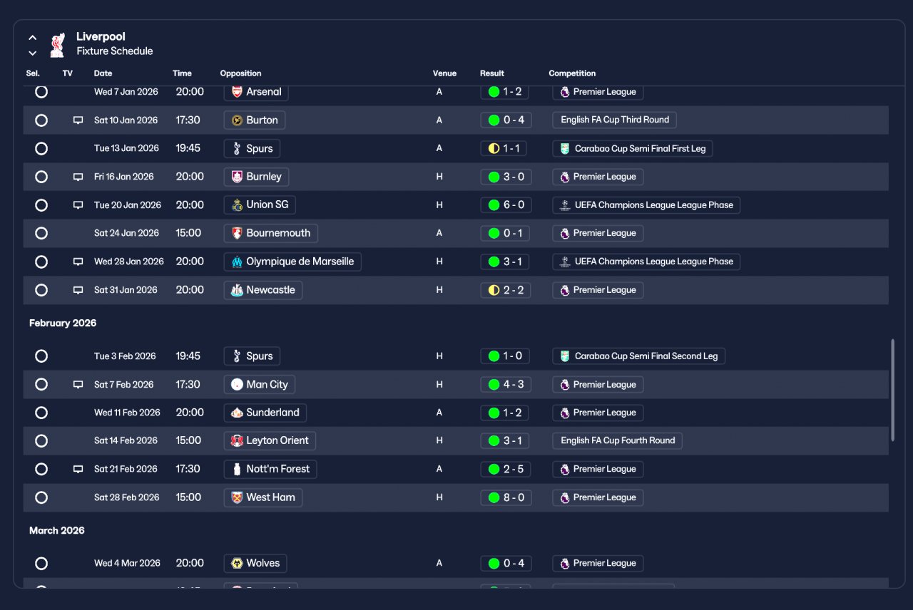The width and height of the screenshot is (913, 610).
Task: Select the Newcastle fixture radio button
Action: pos(41,290)
